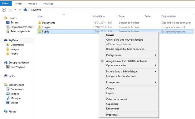
Task: Click the Images folder icon in file list
Action: pos(39,27)
